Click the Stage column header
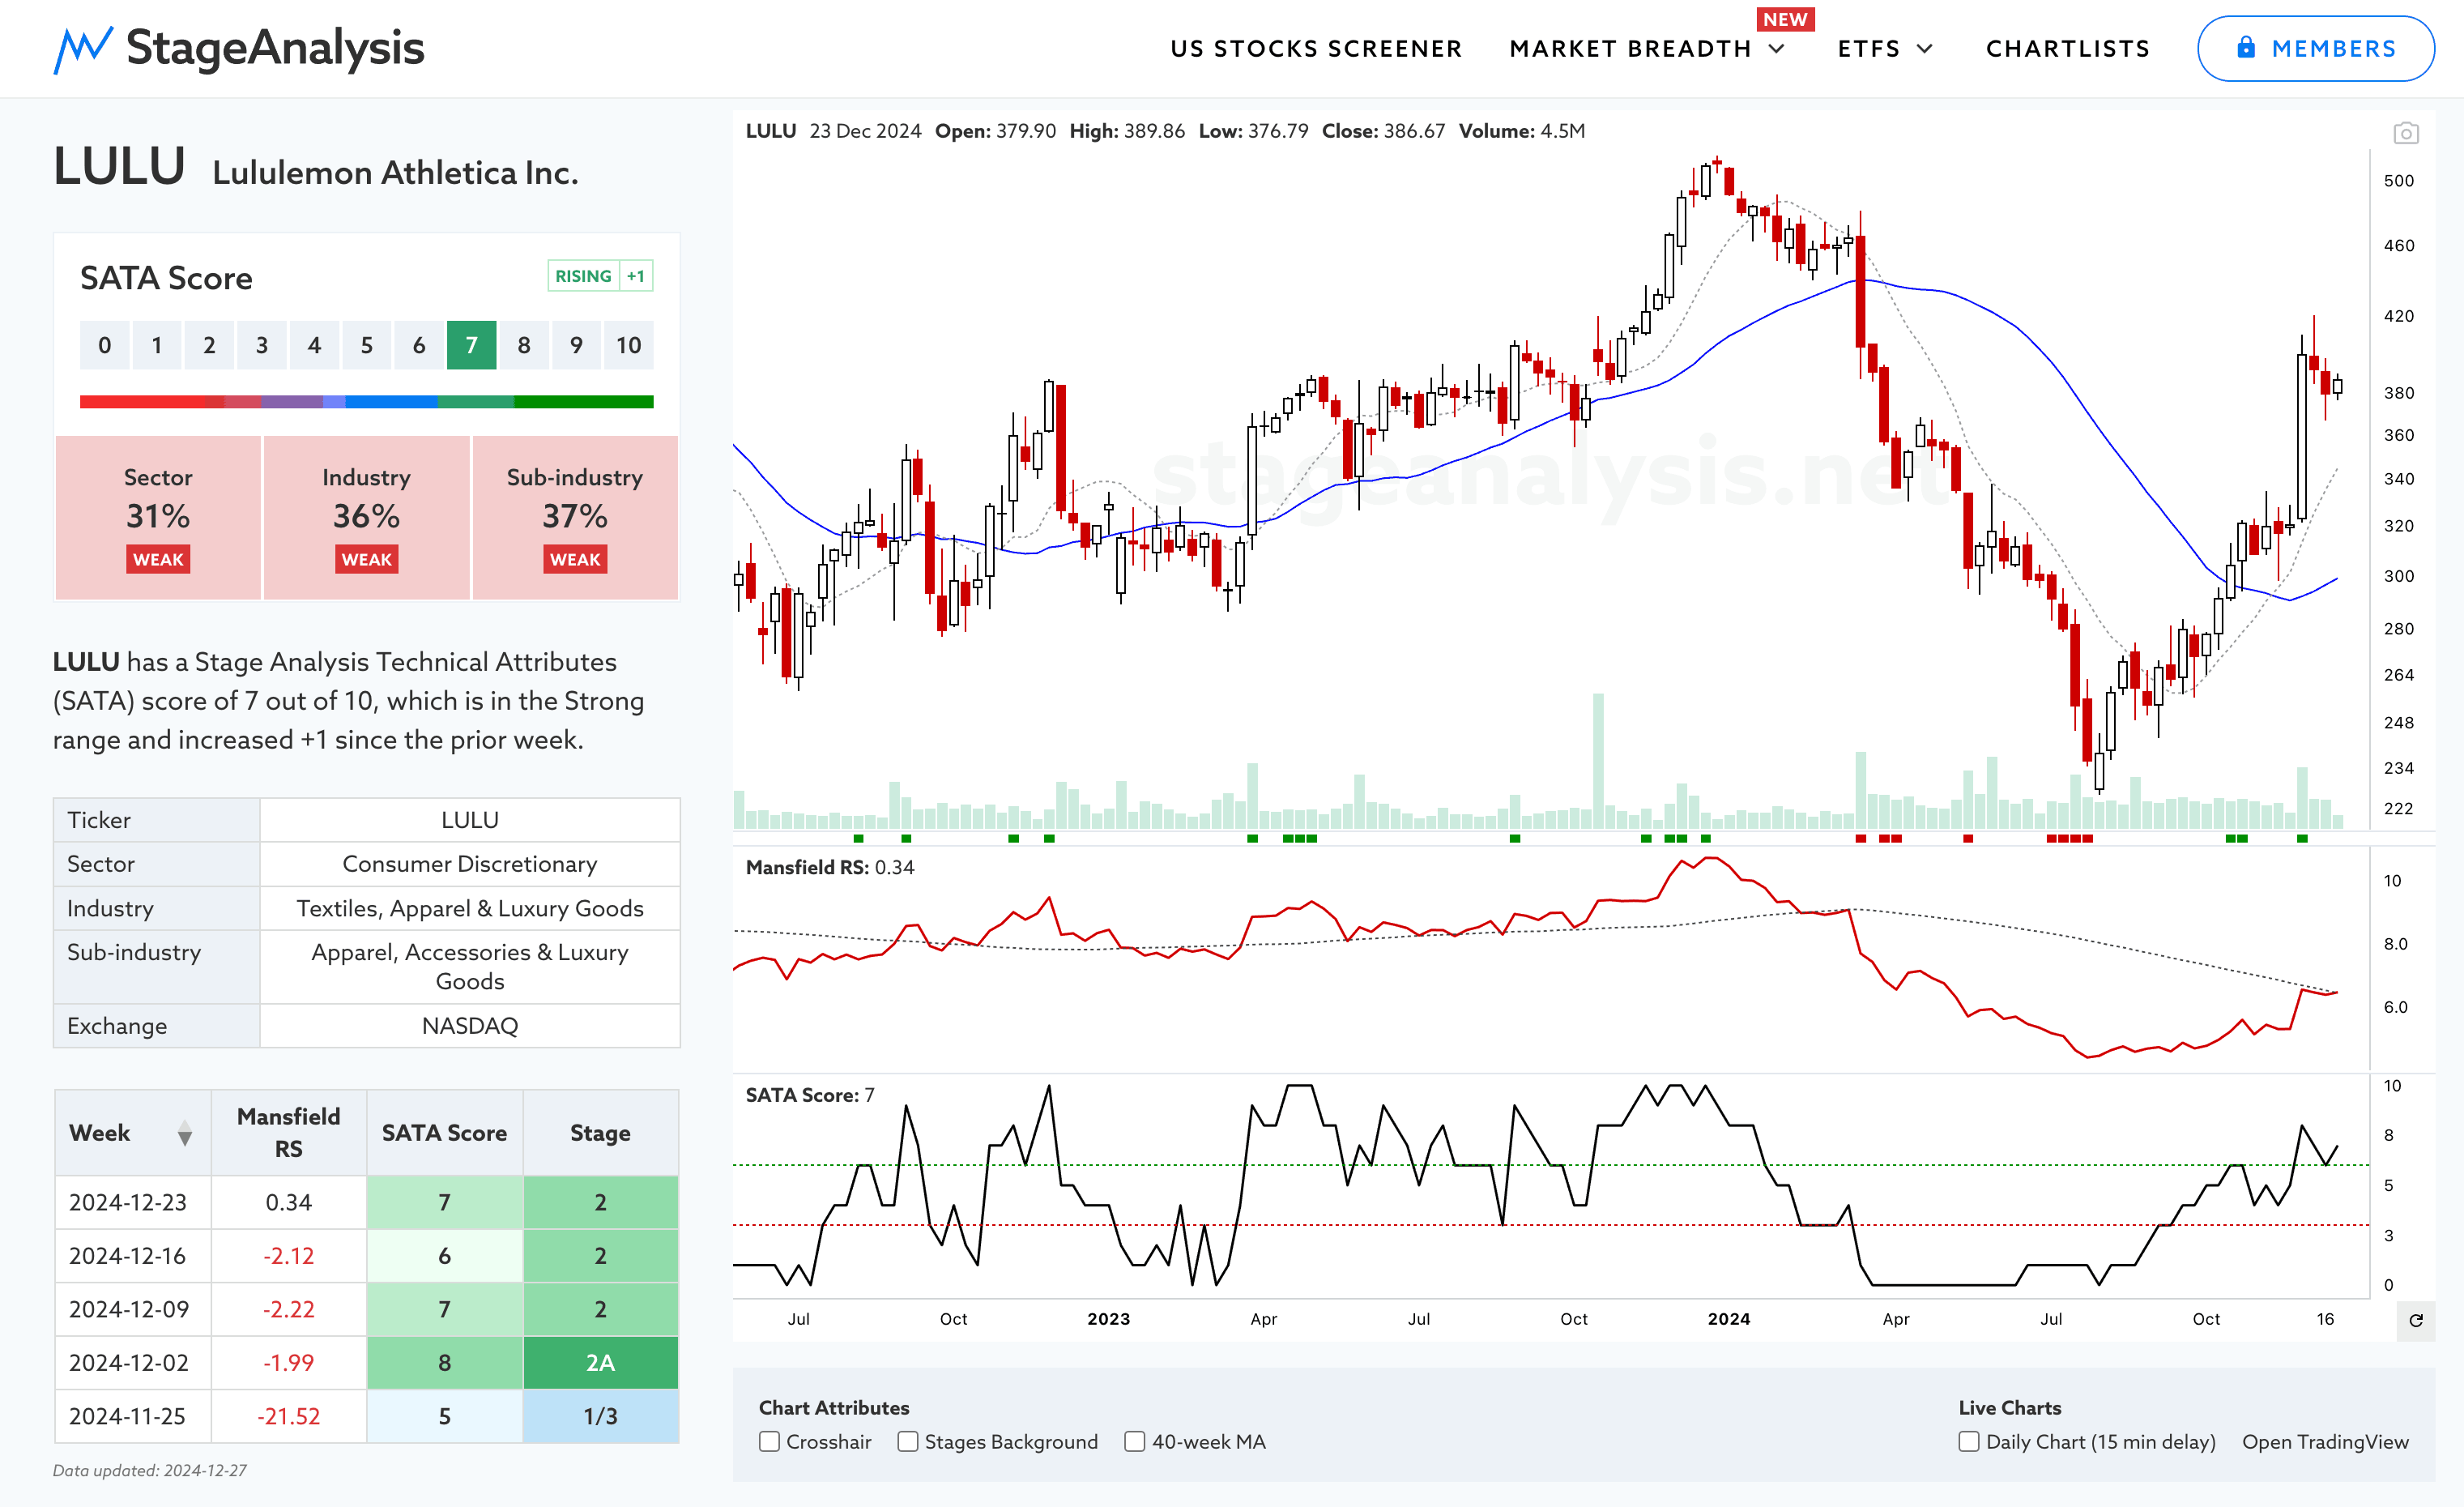2464x1507 pixels. point(600,1132)
